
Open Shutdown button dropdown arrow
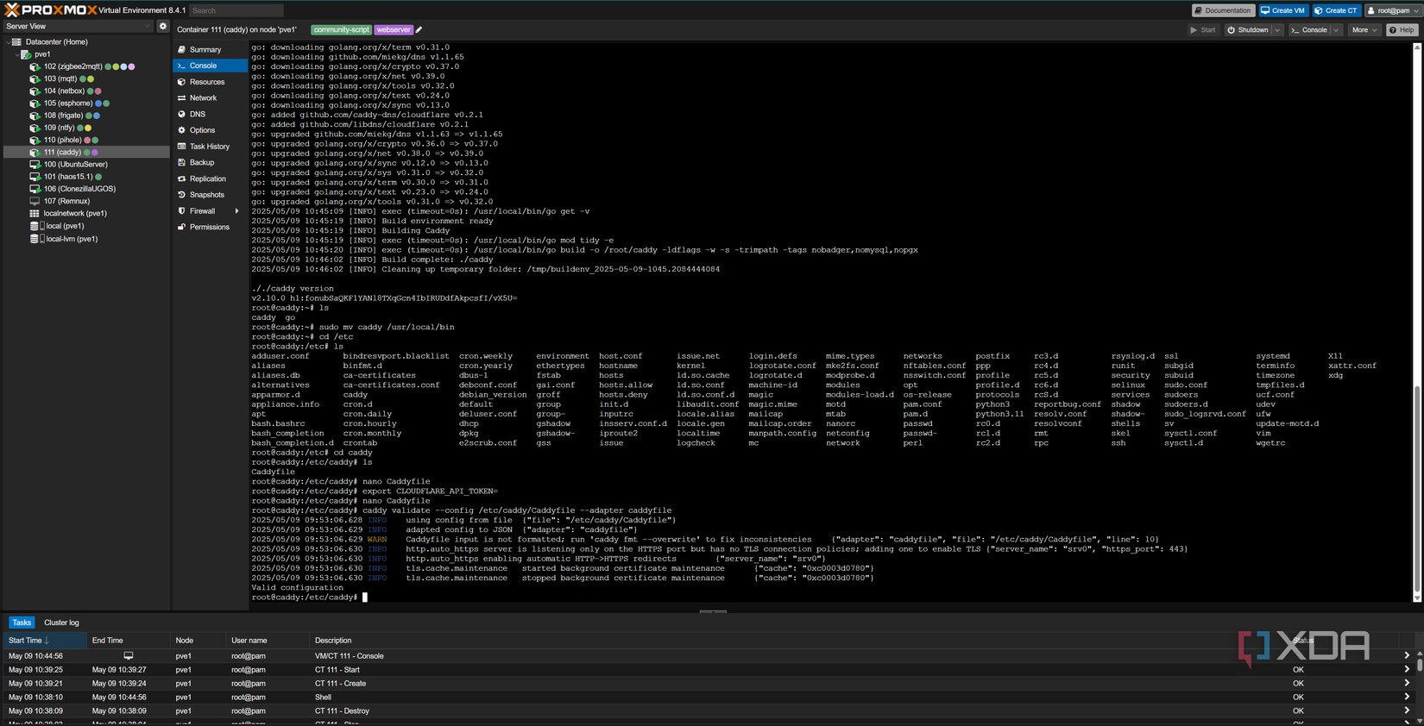point(1277,30)
